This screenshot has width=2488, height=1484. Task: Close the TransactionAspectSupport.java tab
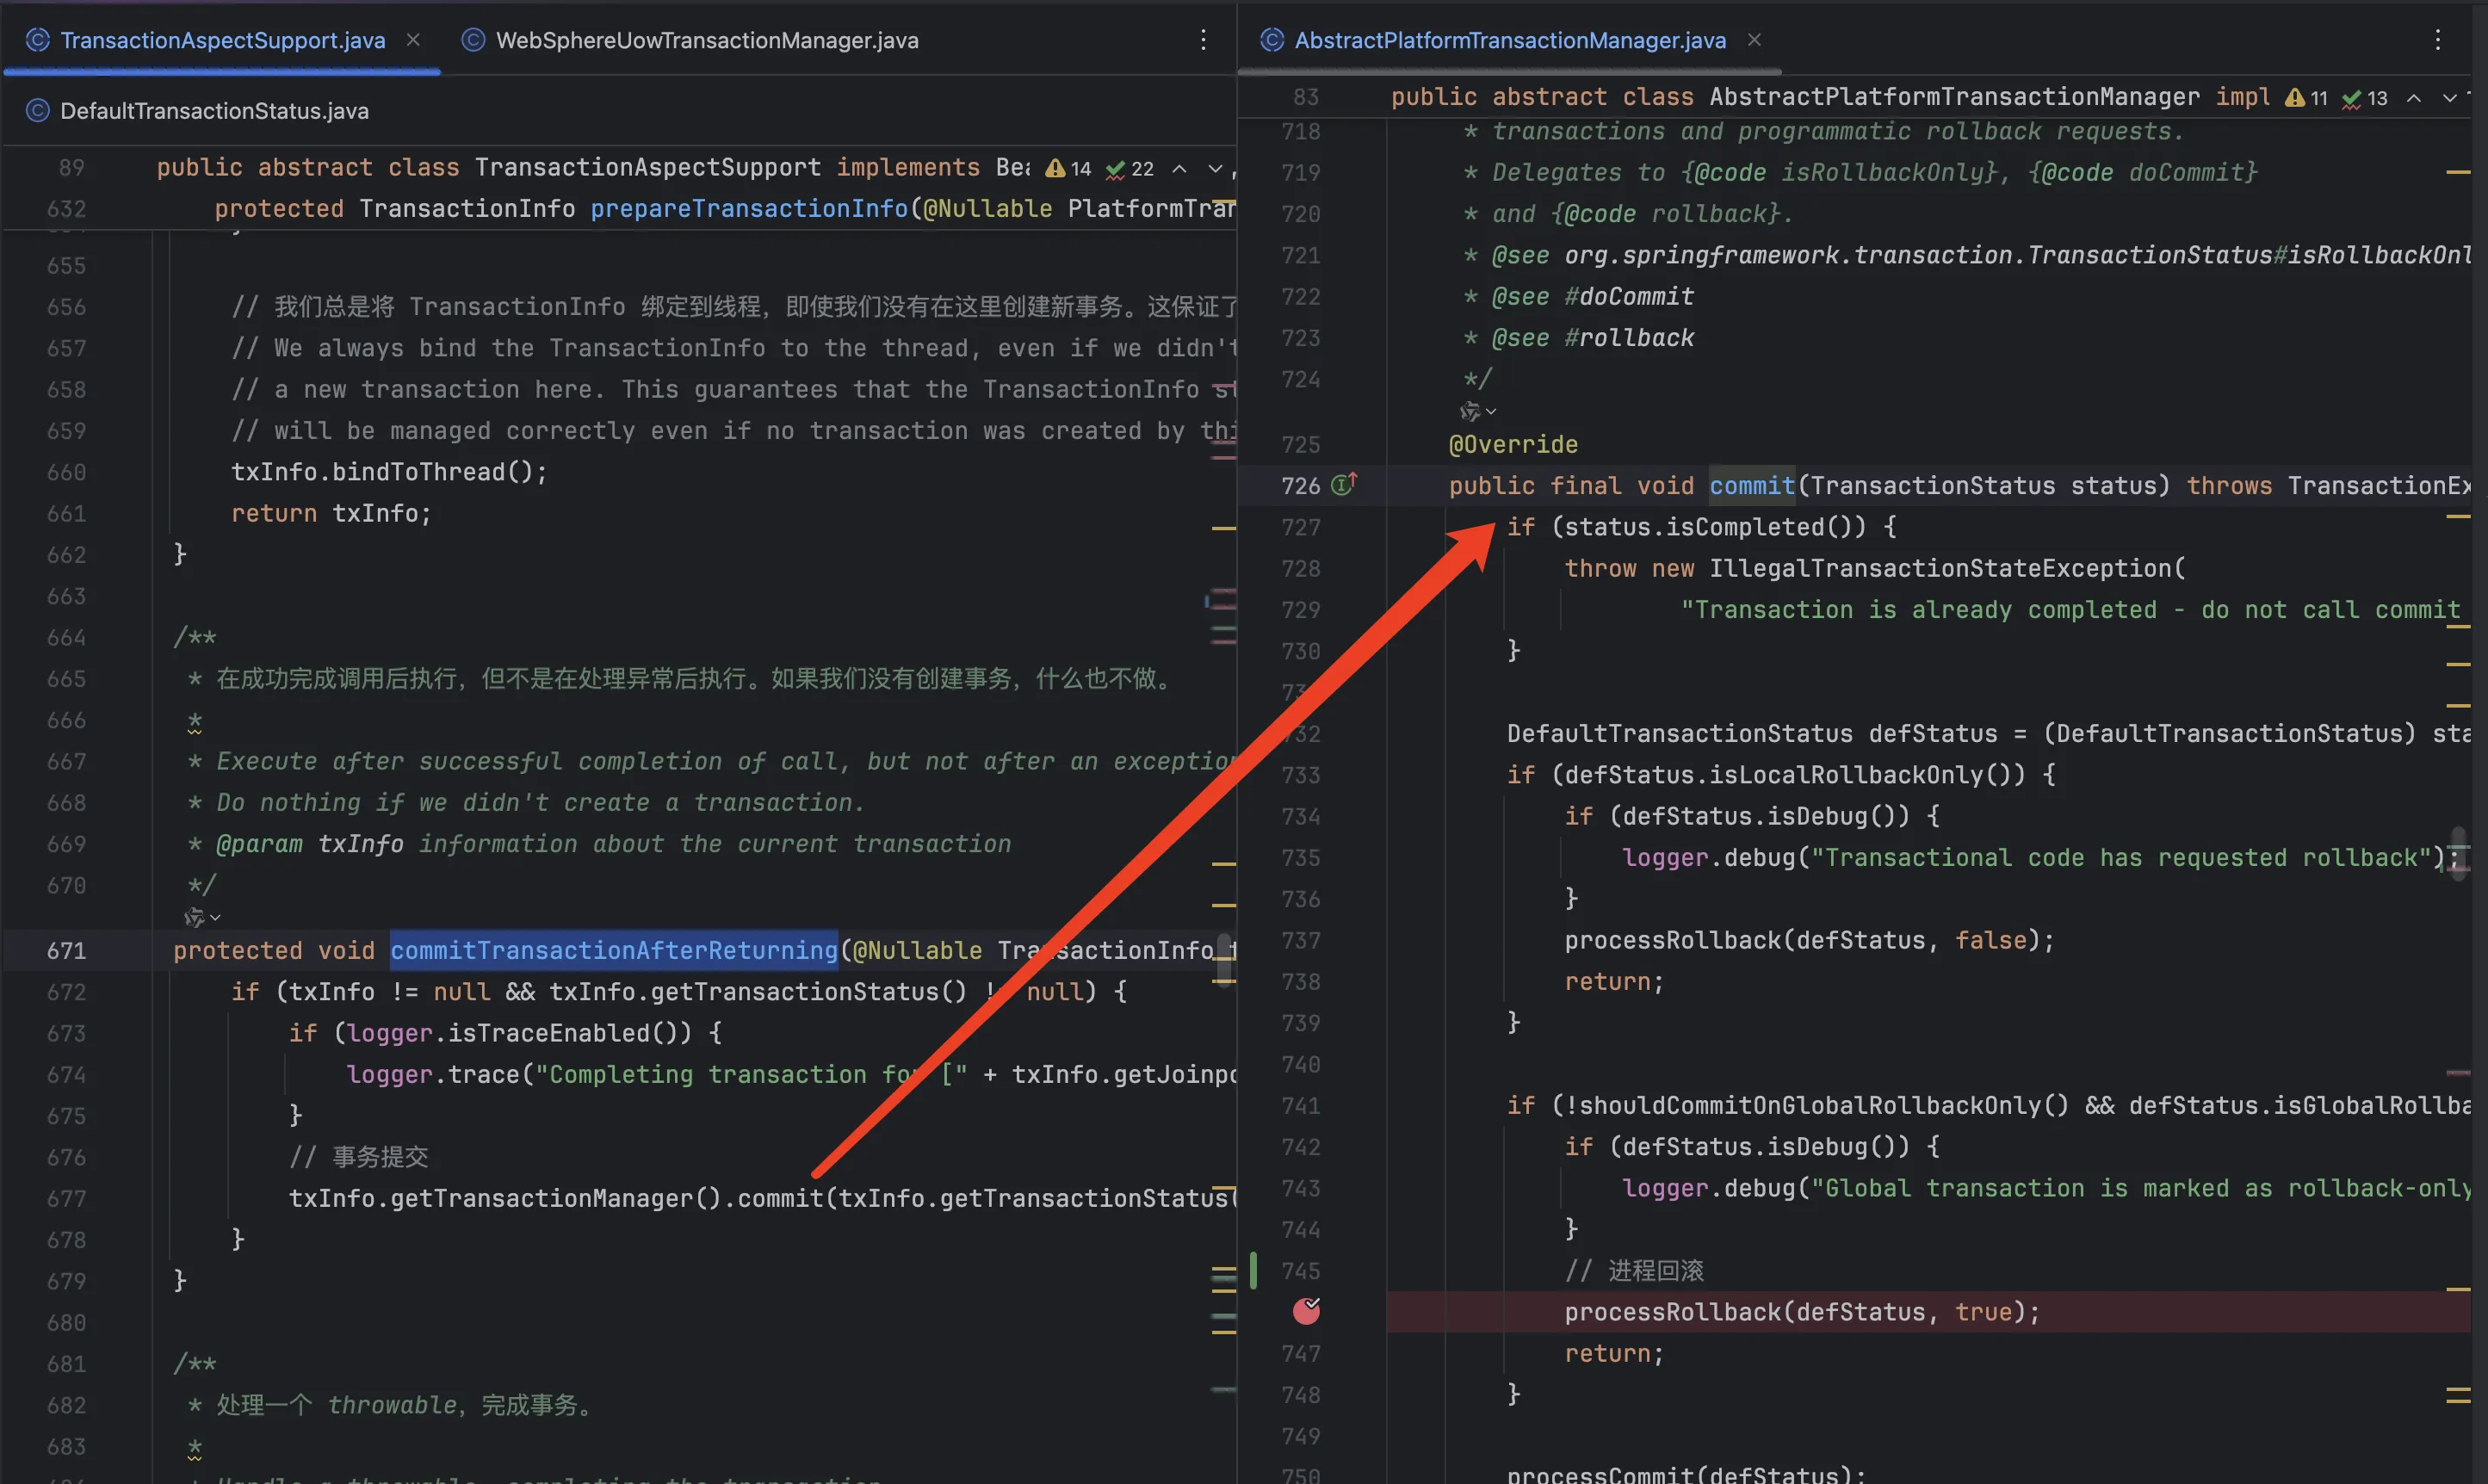coord(413,40)
